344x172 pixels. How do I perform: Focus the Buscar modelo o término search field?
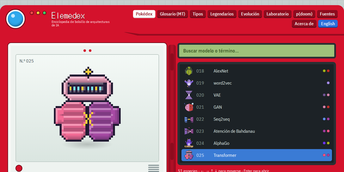click(x=256, y=51)
